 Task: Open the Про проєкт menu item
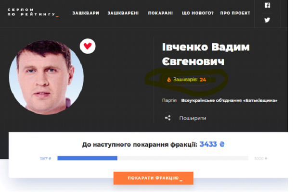pyautogui.click(x=235, y=13)
